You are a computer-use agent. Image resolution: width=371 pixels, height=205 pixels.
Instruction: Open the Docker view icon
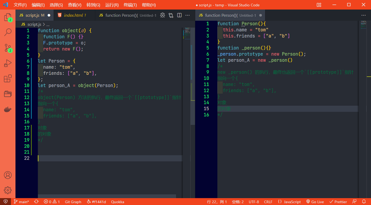[x=8, y=109]
